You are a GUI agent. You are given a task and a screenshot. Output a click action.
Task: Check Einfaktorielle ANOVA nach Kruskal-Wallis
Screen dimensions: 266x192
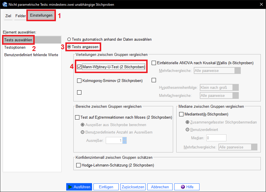154,63
